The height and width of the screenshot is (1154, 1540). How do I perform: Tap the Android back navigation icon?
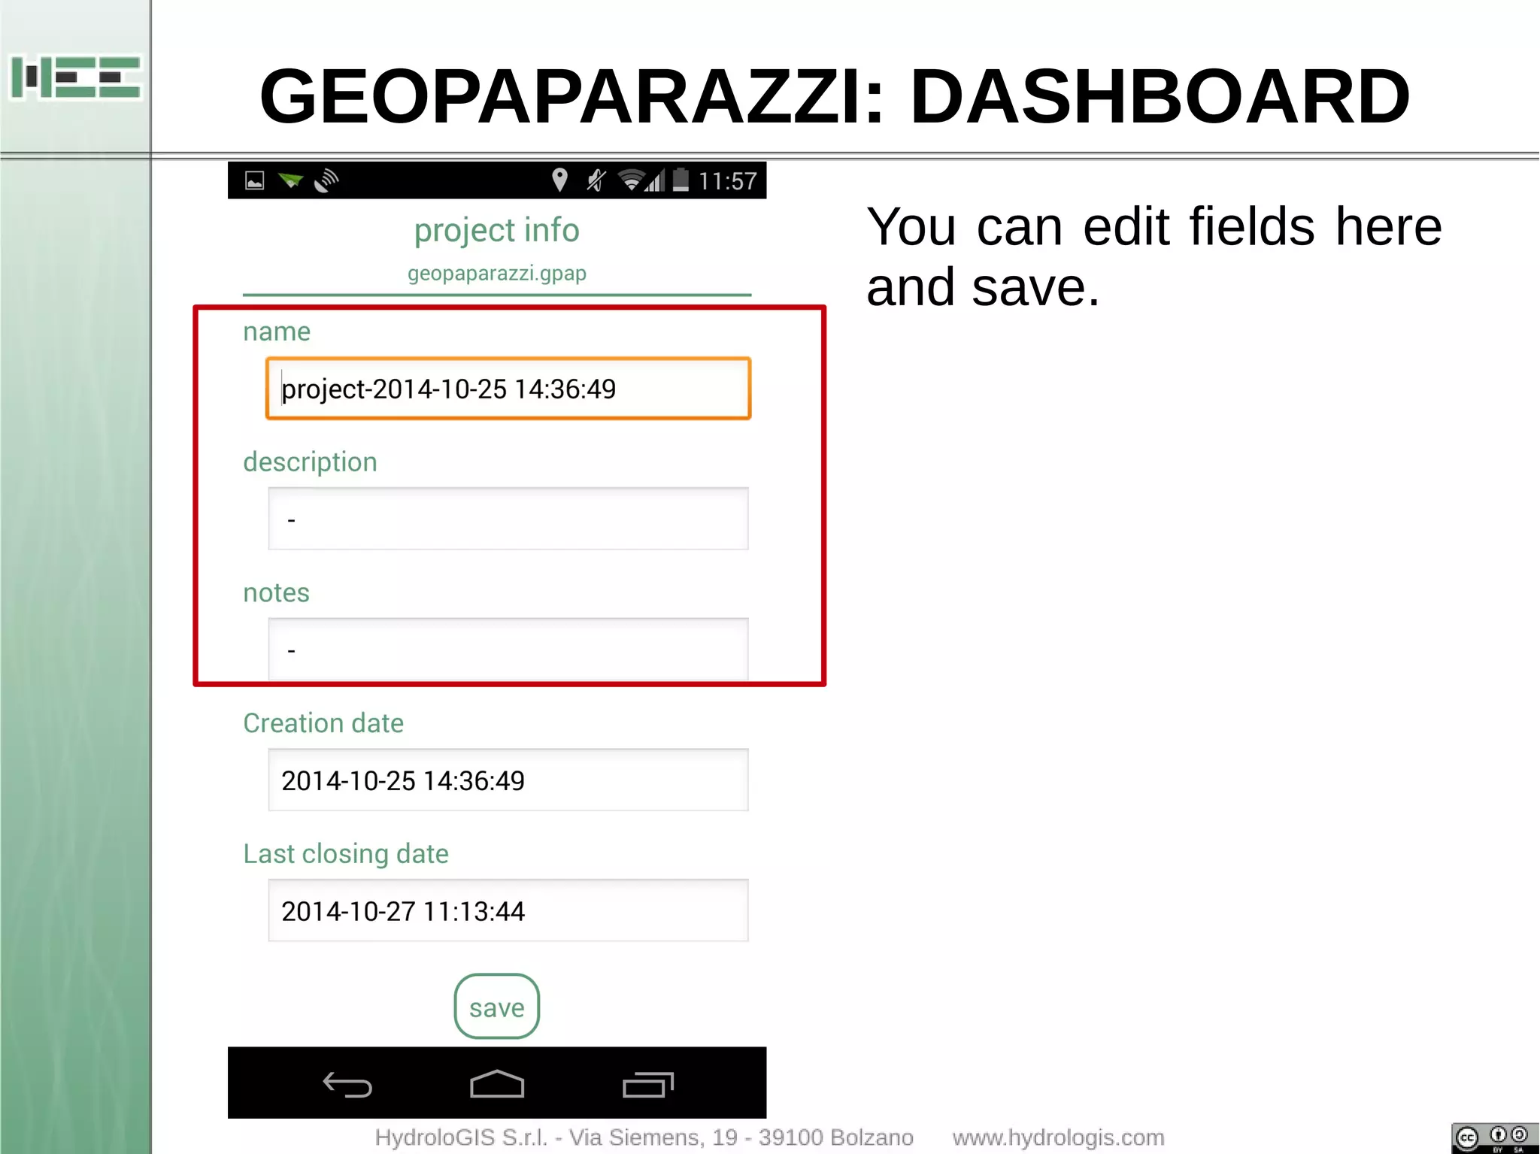pos(347,1085)
